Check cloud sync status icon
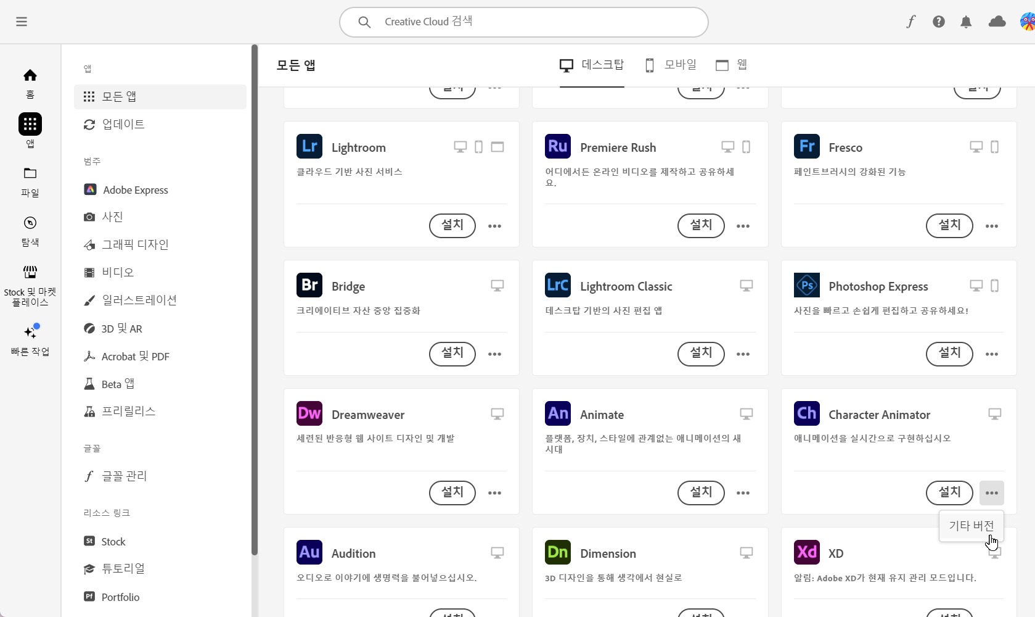 [997, 22]
